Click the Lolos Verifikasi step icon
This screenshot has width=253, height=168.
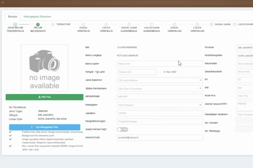pyautogui.click(x=106, y=25)
